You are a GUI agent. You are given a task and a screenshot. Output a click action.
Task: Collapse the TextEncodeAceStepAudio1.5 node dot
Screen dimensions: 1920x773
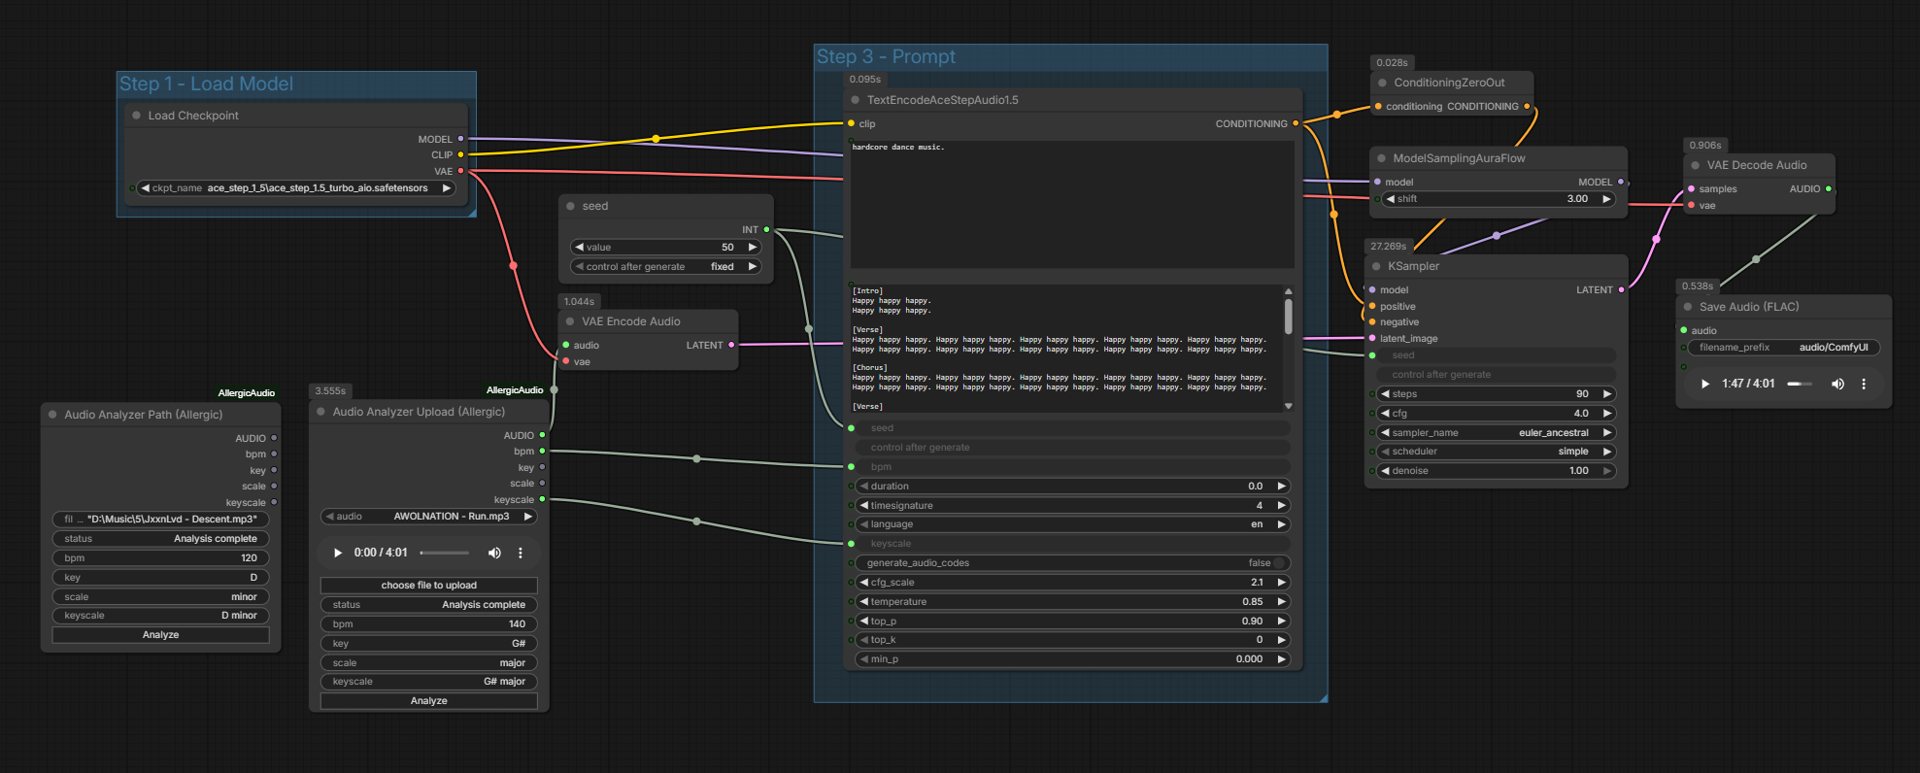pos(856,100)
